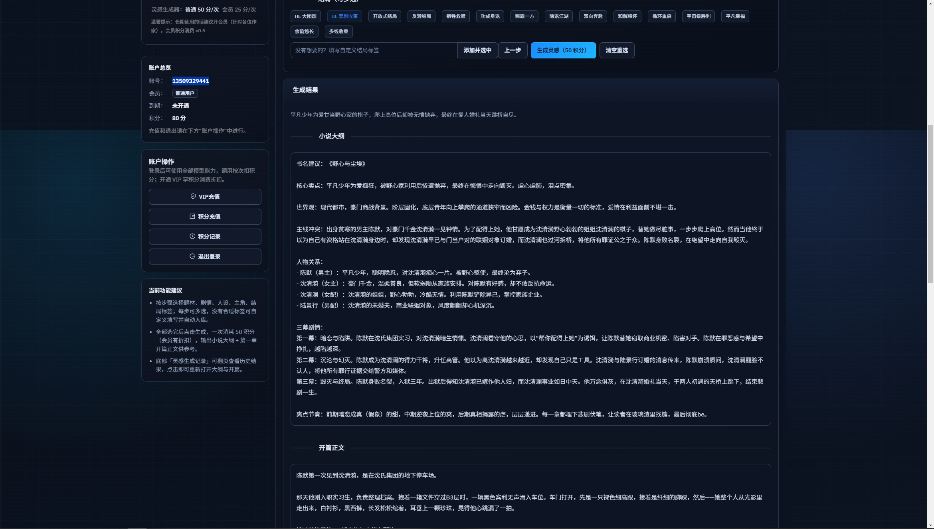Click the 添加并选中 button
934x529 pixels.
pyautogui.click(x=477, y=50)
